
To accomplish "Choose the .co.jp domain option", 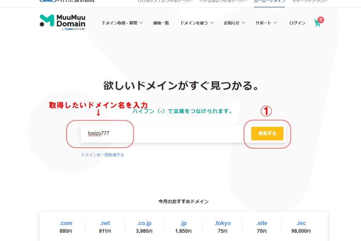I will point(144,227).
